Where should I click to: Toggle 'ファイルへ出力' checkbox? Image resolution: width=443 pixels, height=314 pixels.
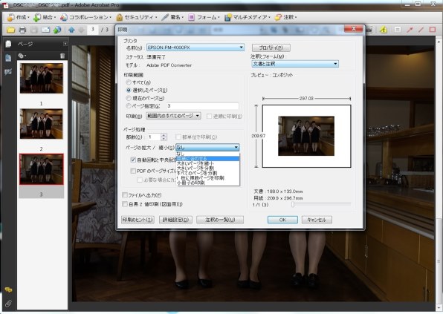pos(125,195)
